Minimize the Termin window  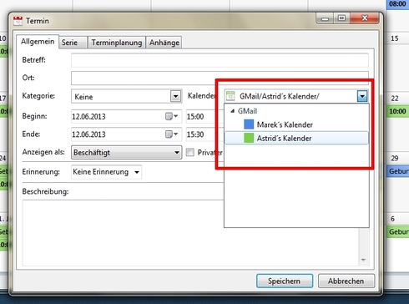pyautogui.click(x=325, y=18)
